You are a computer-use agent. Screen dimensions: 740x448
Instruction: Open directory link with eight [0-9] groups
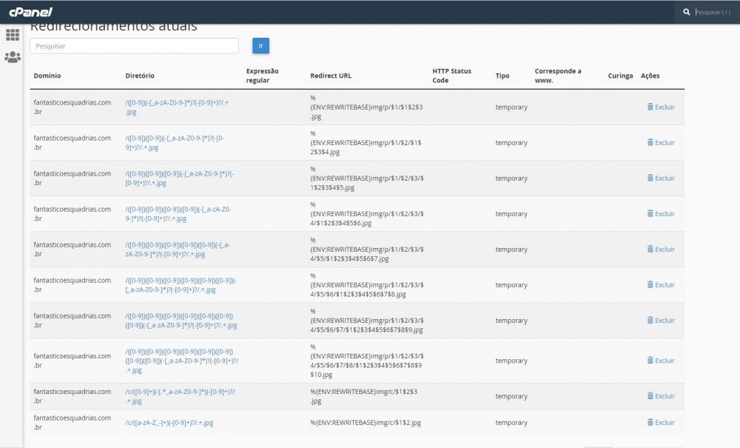click(x=182, y=361)
